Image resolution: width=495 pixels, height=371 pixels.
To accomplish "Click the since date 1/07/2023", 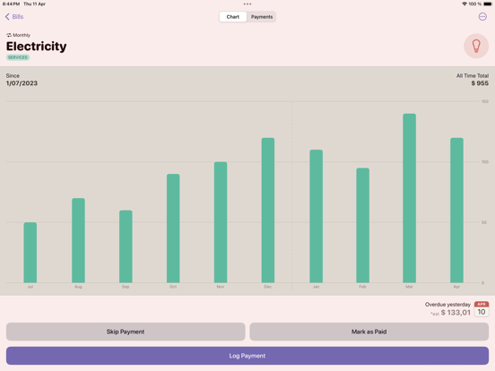I will click(x=22, y=83).
